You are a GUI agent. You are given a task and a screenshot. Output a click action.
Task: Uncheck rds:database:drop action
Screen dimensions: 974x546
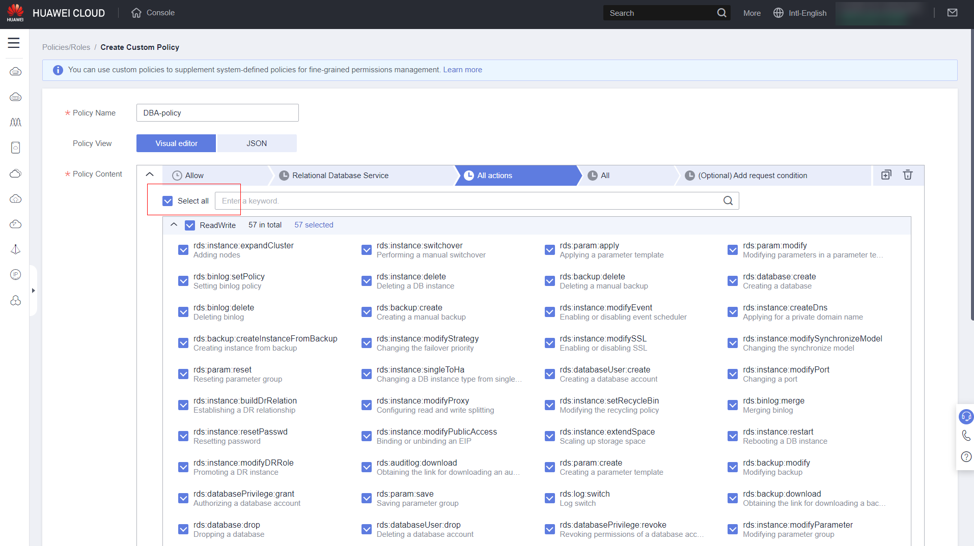(x=183, y=530)
